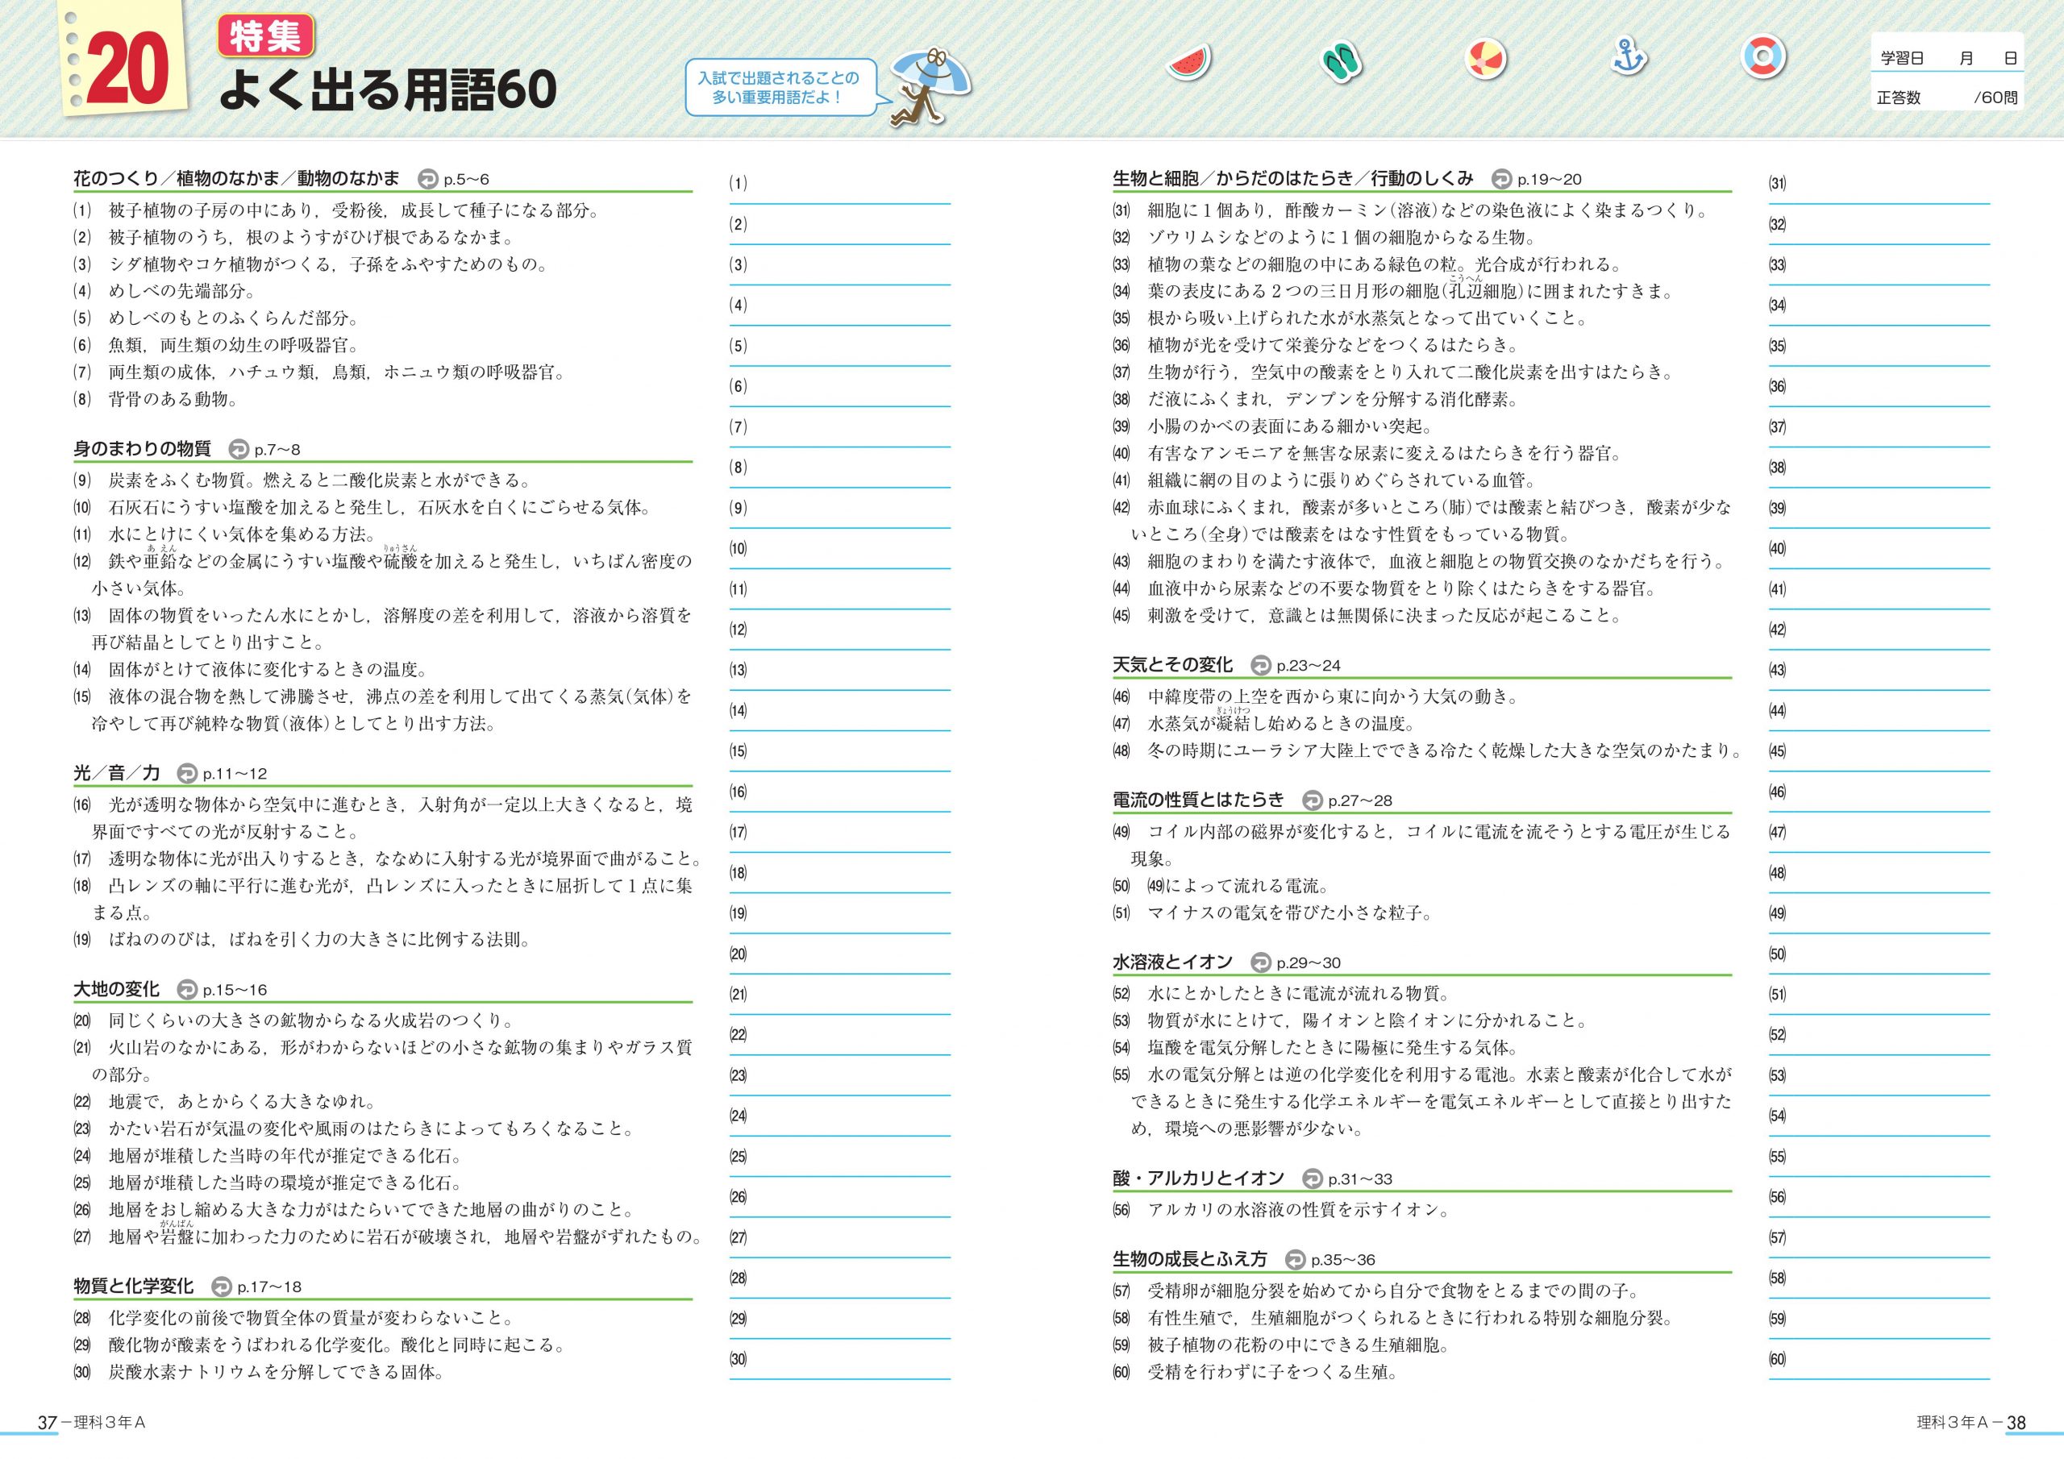2064x1459 pixels.
Task: Click the green flip-flops sticker
Action: point(1342,62)
